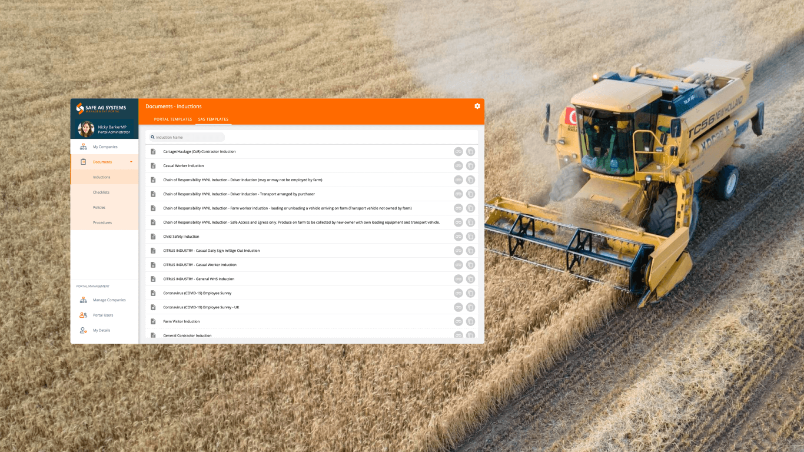Viewport: 804px width, 452px height.
Task: Click the Documents clipboard icon in sidebar
Action: [x=83, y=161]
